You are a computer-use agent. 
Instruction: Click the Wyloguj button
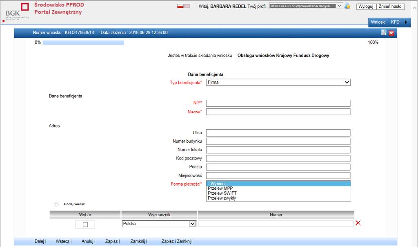pyautogui.click(x=366, y=7)
